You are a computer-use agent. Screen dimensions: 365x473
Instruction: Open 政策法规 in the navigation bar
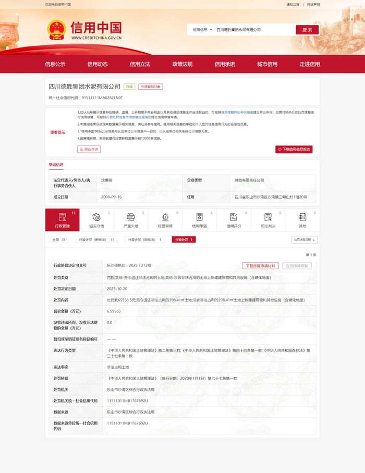(182, 64)
